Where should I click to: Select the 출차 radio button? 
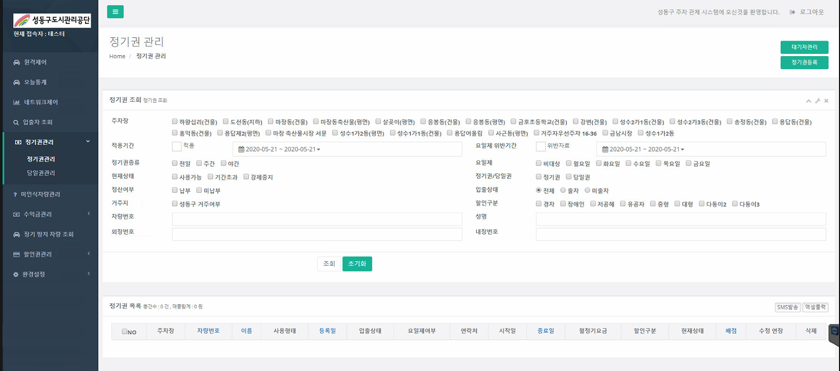pos(563,190)
